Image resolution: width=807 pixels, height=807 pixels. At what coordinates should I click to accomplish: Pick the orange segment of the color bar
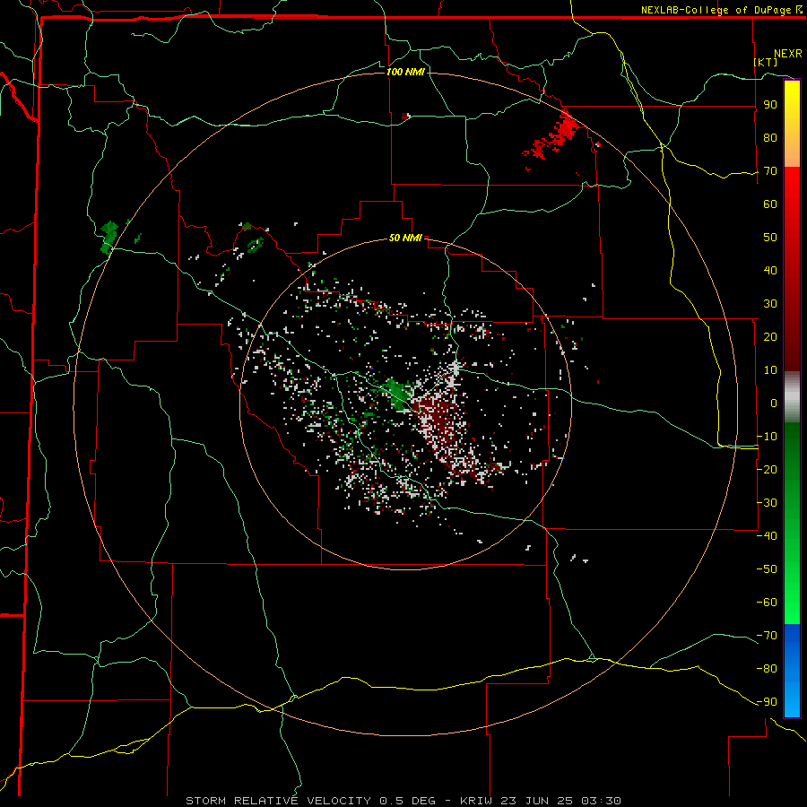(792, 152)
